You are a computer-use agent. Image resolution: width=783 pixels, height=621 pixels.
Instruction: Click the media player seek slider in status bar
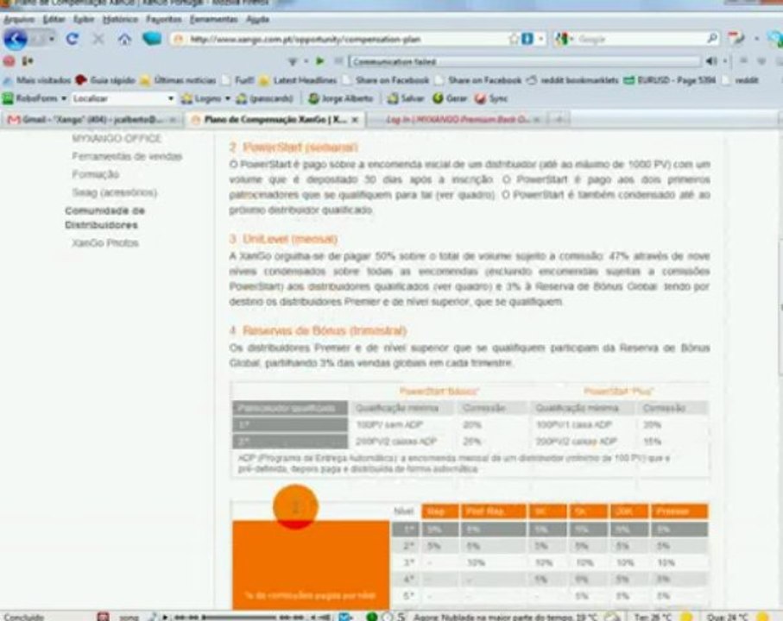pyautogui.click(x=239, y=617)
